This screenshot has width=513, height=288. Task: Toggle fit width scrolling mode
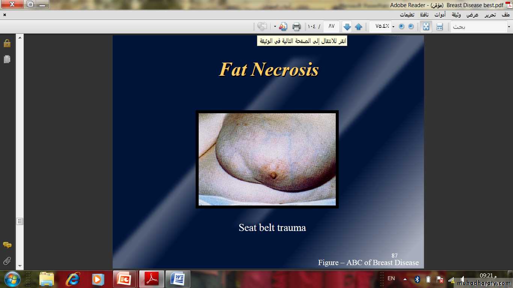coord(439,27)
